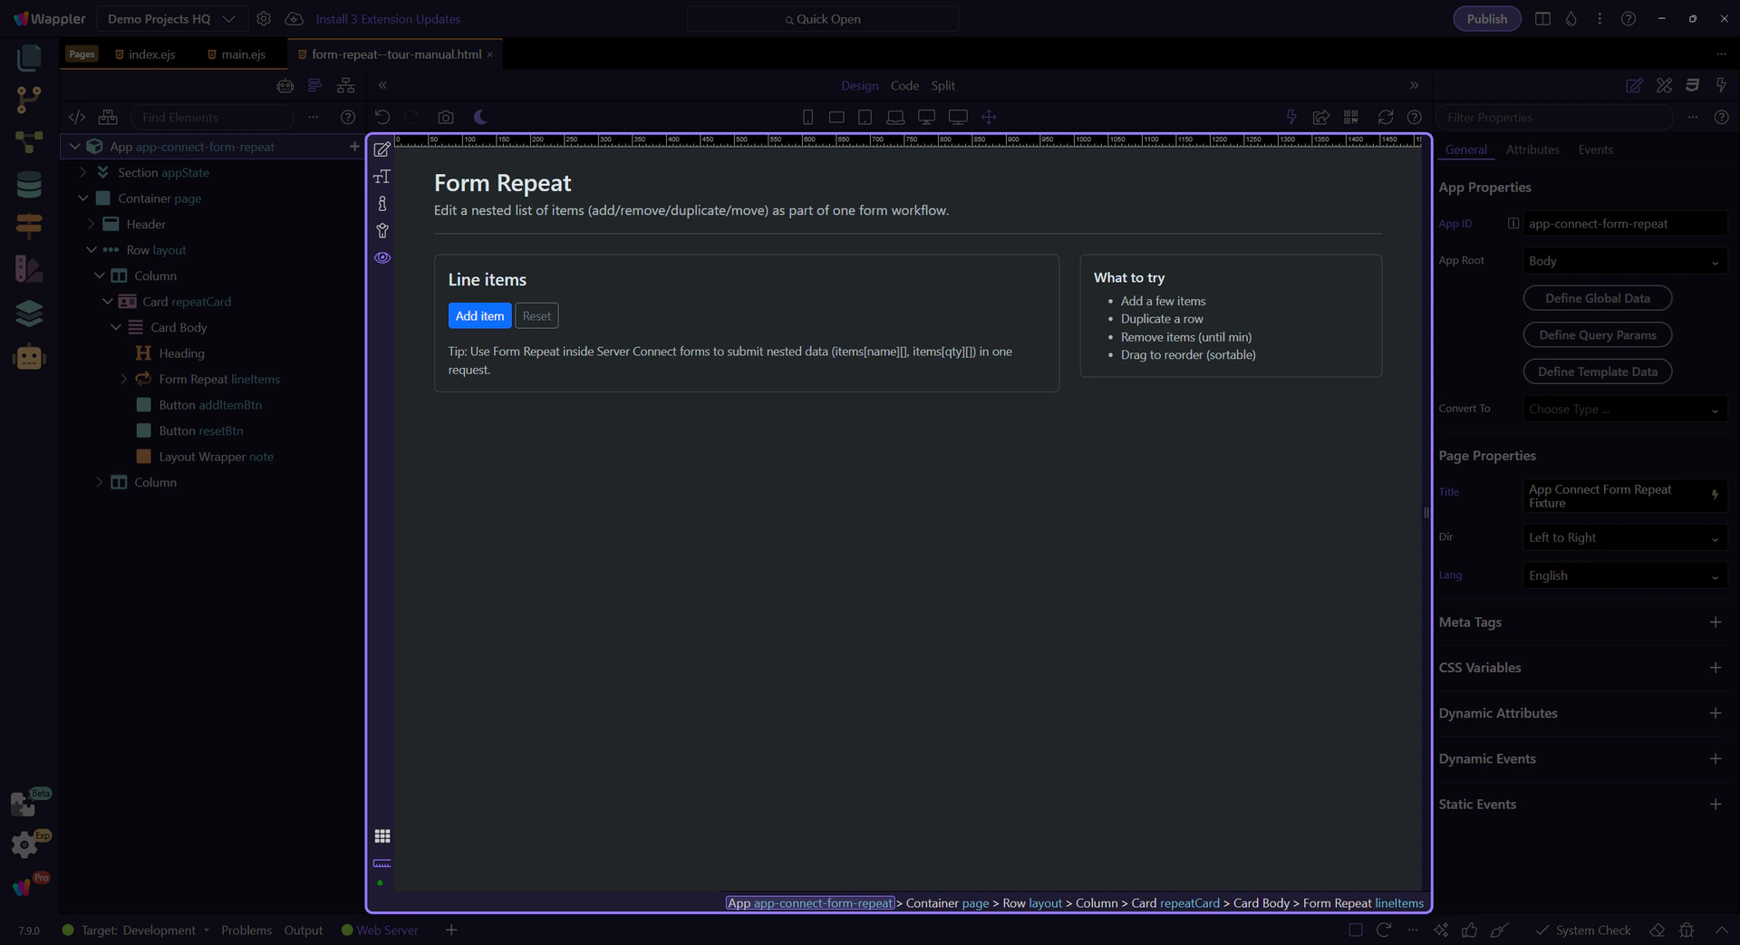Expand the Form Repeat lineItems node
Screen dimensions: 1740x945
124,379
